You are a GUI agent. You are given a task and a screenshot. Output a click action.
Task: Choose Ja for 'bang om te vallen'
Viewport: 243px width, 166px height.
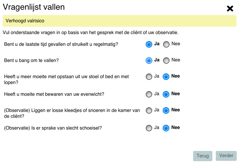pyautogui.click(x=149, y=61)
